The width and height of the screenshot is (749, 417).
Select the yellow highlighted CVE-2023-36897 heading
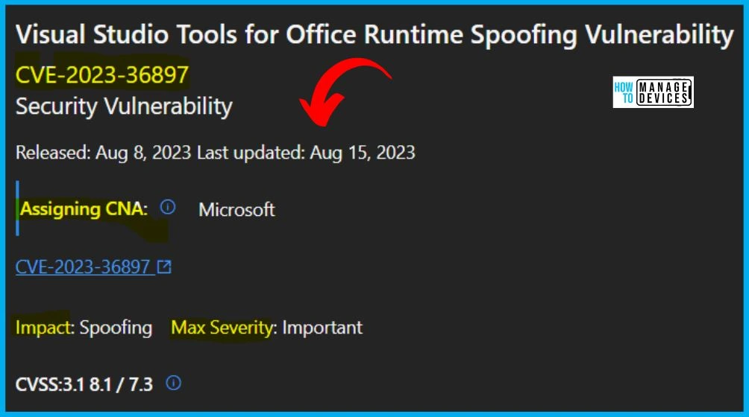[x=102, y=74]
